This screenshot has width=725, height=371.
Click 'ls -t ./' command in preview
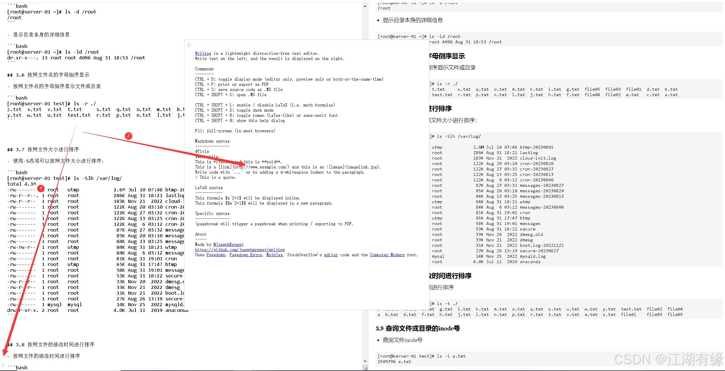coord(447,304)
